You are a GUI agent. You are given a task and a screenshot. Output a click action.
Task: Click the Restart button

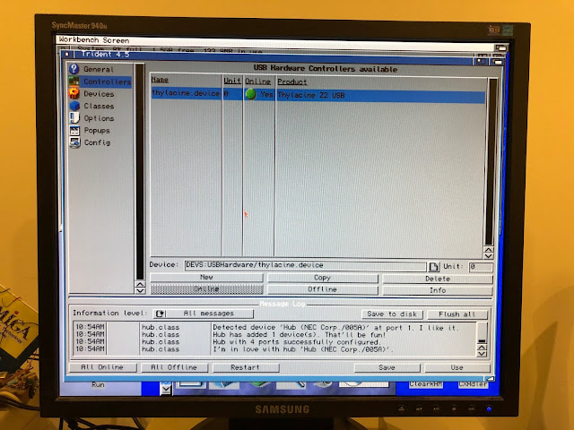click(x=245, y=367)
